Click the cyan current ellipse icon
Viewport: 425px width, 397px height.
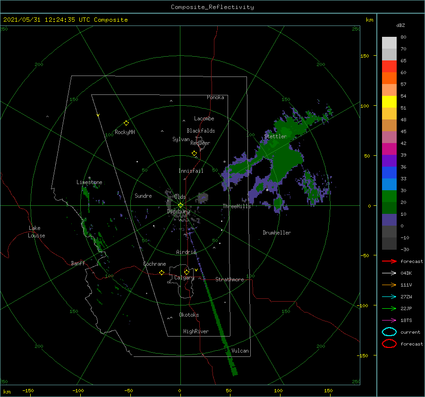click(389, 332)
